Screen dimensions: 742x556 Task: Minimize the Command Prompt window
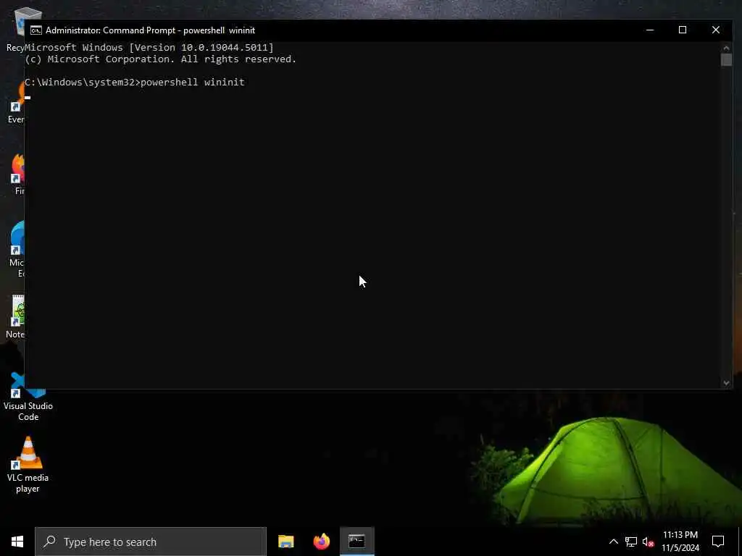(650, 30)
